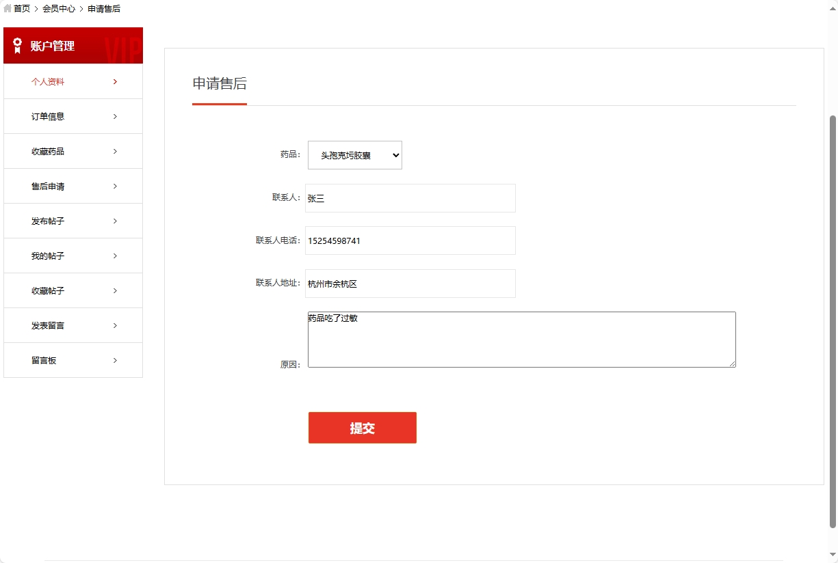
Task: Follow the 首页 breadcrumb link
Action: coord(21,8)
